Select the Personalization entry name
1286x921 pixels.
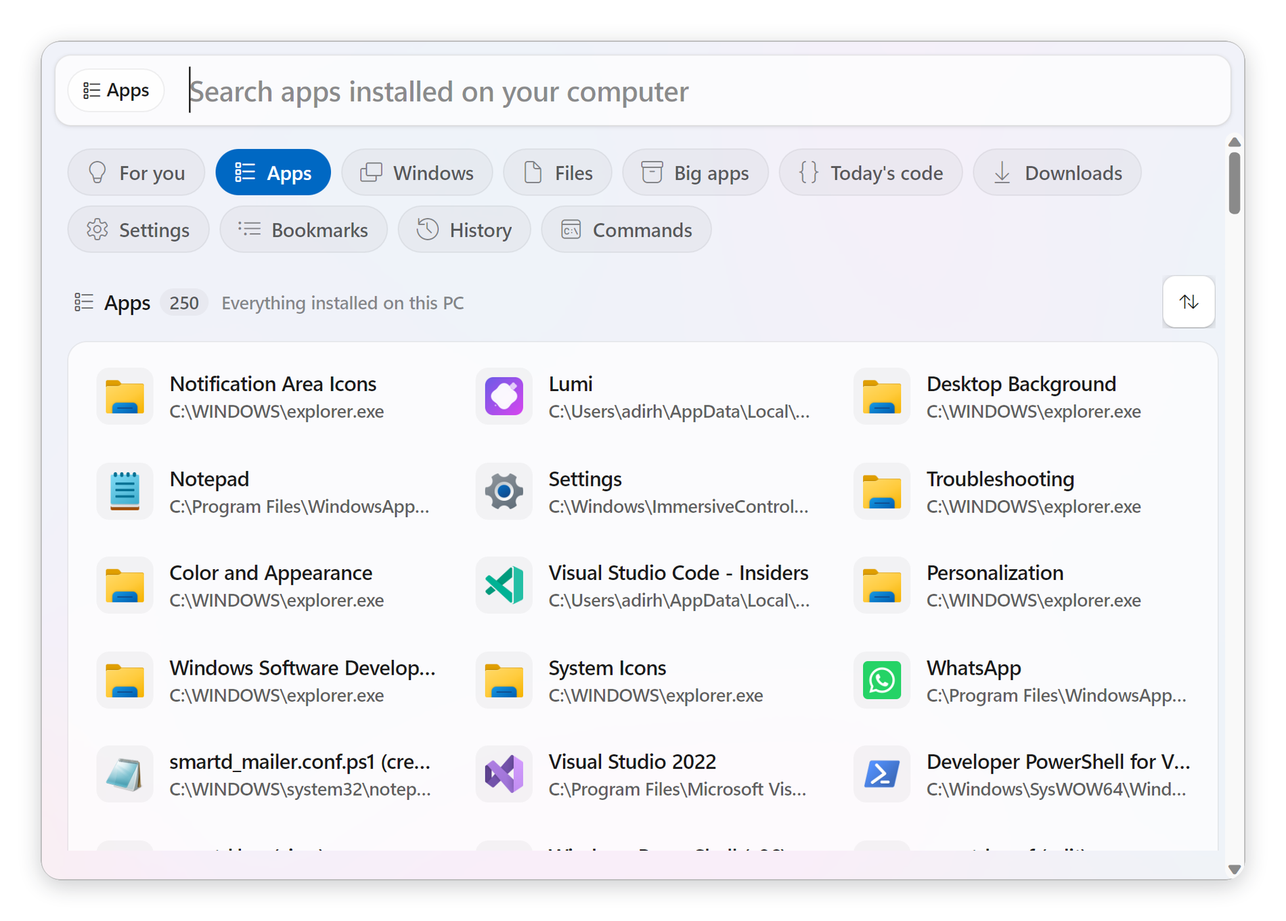(994, 572)
